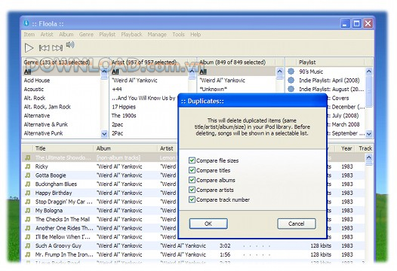Click gear icon of Indie Playlist: April (2008)
Viewport: 397px width, 271px height.
(x=291, y=81)
